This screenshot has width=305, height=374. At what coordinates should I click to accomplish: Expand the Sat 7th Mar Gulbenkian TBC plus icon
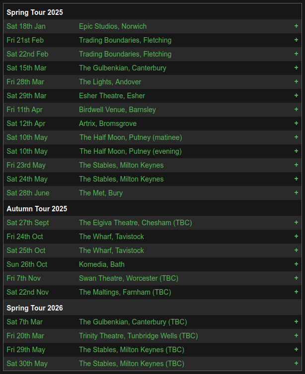click(x=296, y=321)
